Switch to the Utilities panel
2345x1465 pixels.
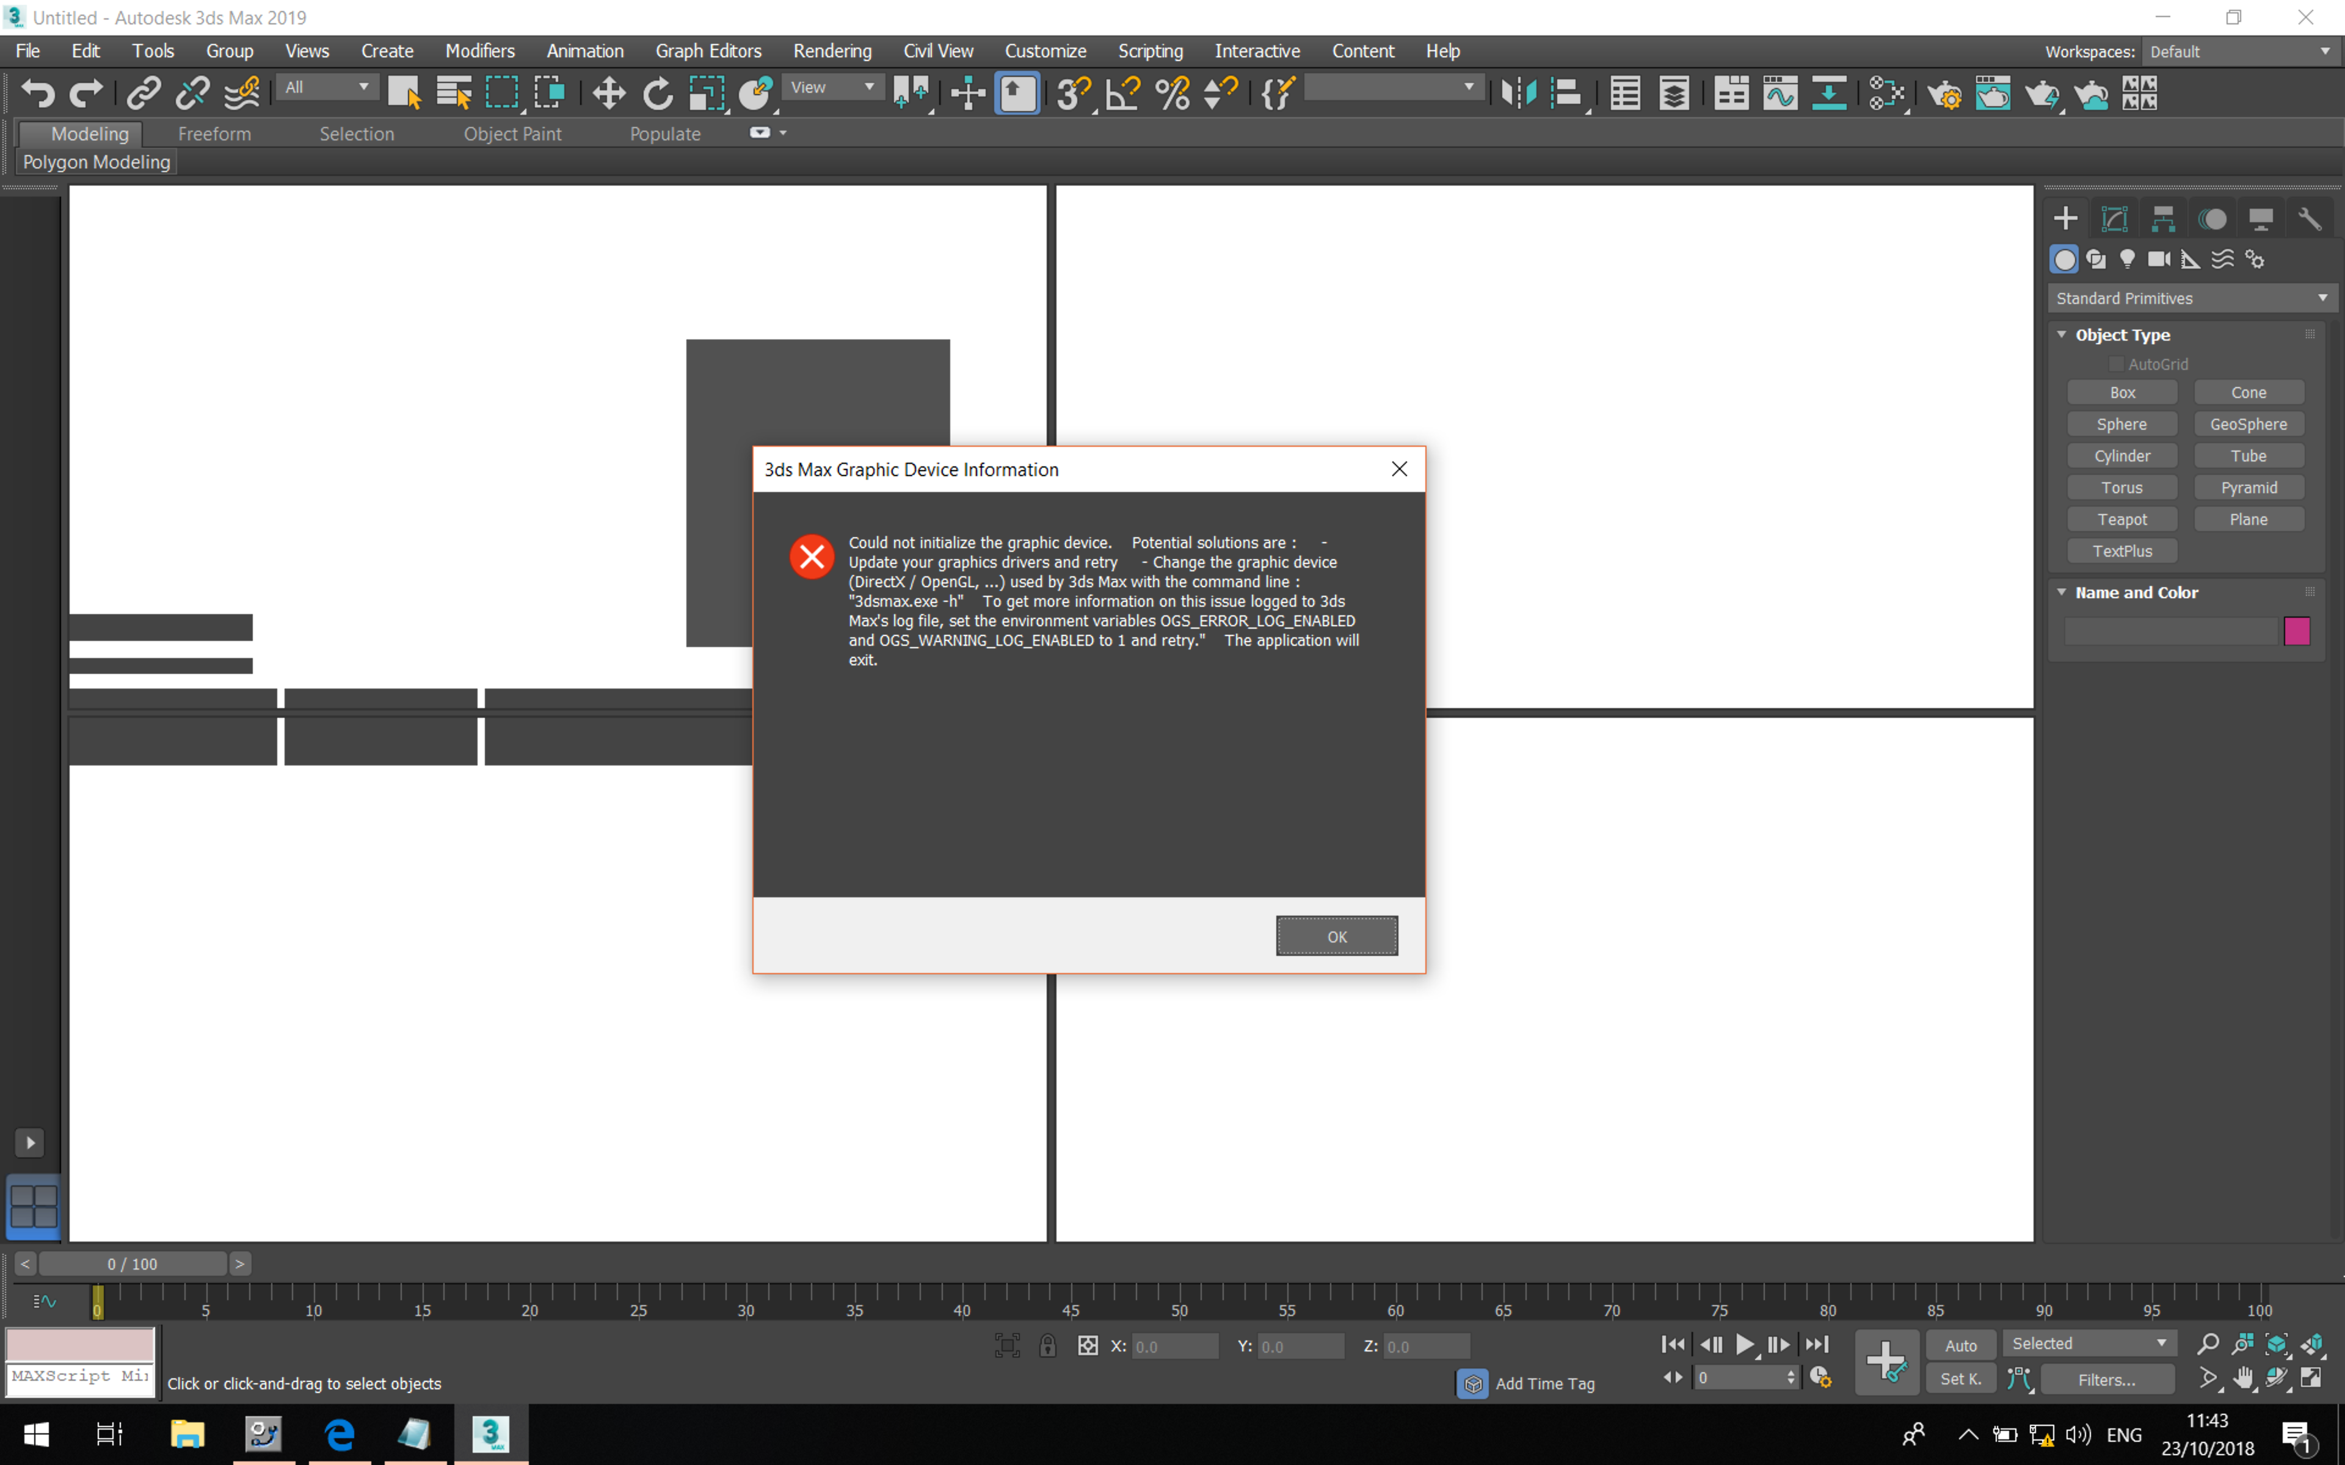click(2310, 219)
